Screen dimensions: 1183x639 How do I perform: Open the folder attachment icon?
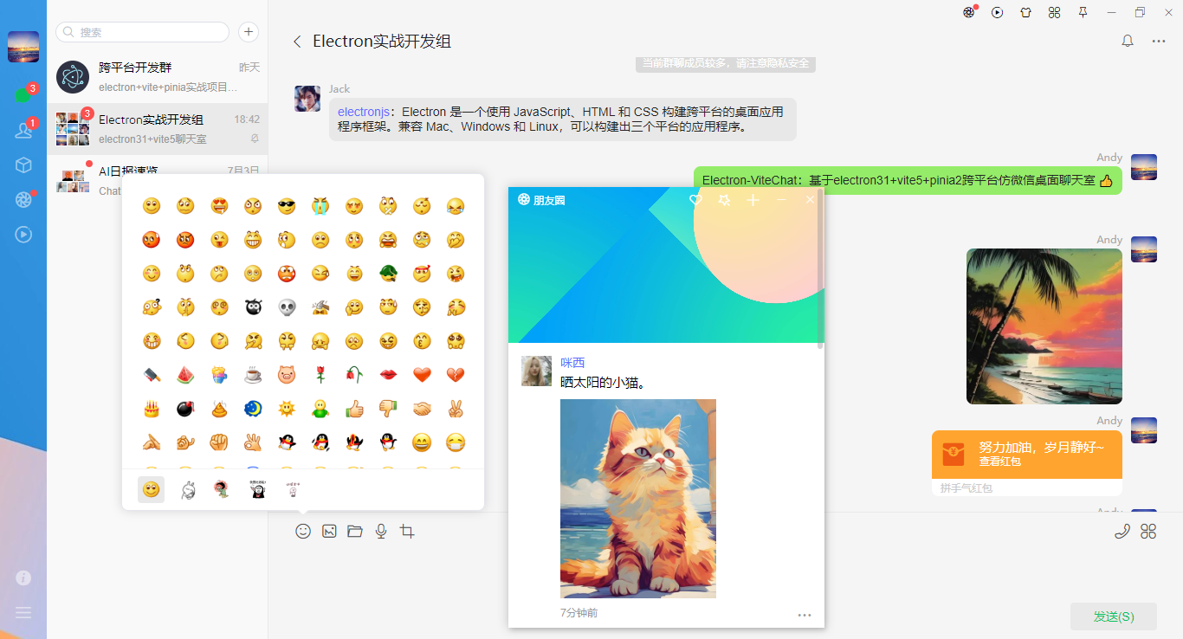point(354,531)
